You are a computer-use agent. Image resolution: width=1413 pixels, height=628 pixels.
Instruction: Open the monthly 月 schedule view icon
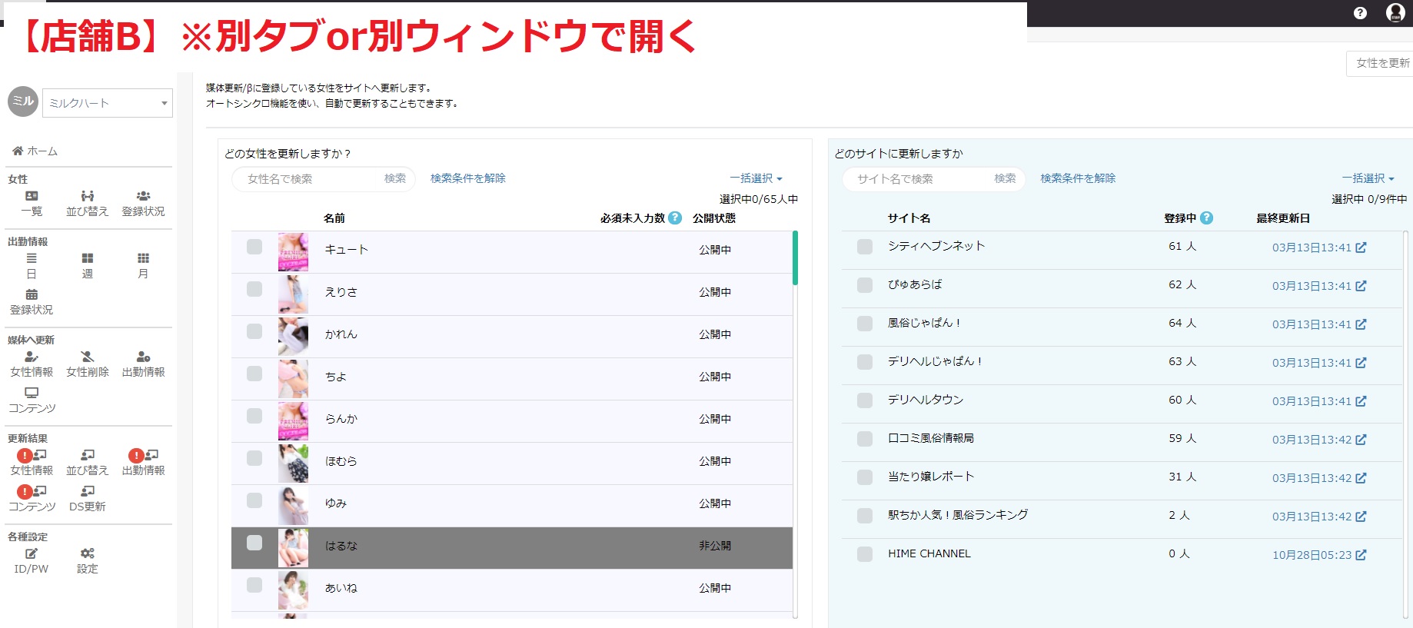tap(143, 266)
